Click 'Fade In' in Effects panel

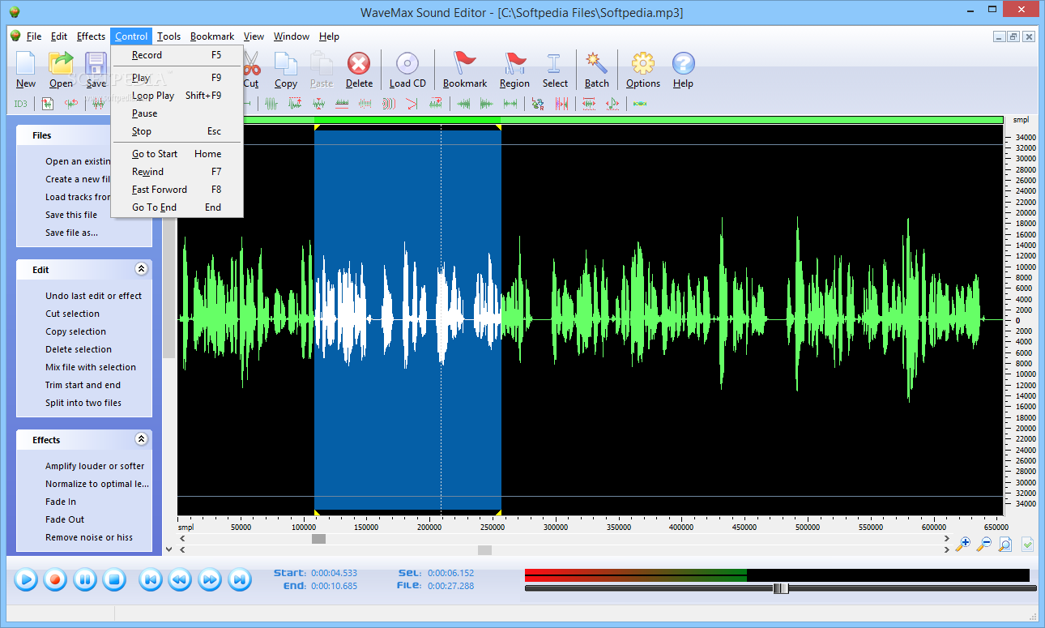pyautogui.click(x=61, y=502)
